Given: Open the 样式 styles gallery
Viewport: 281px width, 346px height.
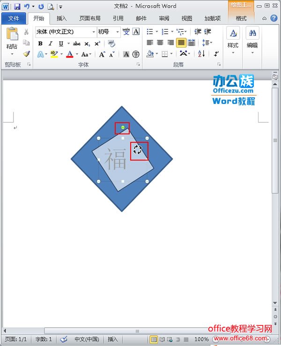Looking at the screenshot, I should (233, 41).
